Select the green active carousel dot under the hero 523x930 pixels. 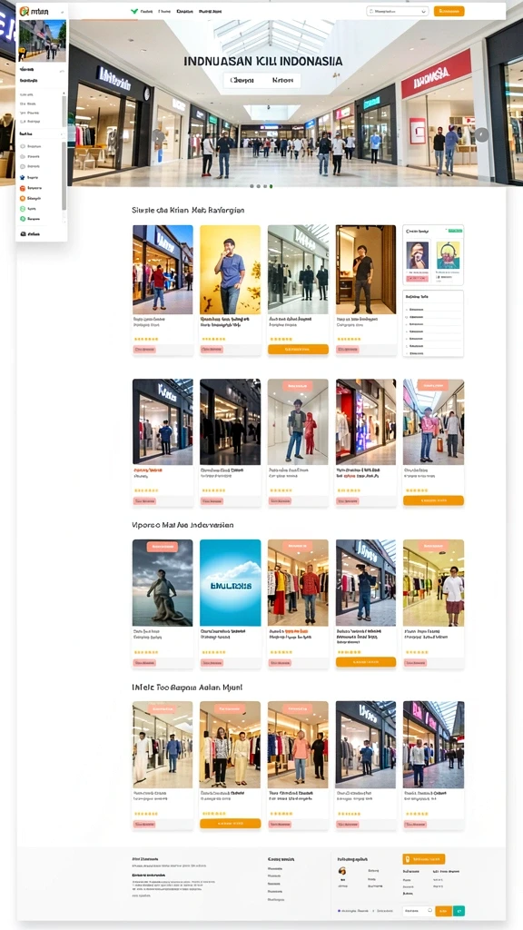[271, 186]
